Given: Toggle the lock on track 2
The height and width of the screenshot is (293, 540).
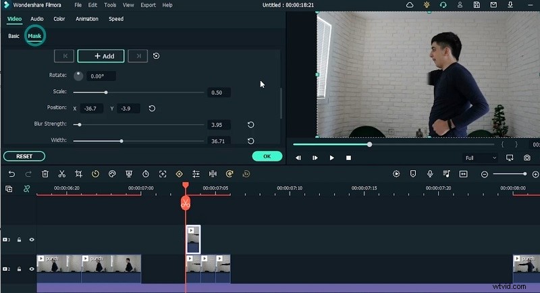Looking at the screenshot, I should click(20, 269).
